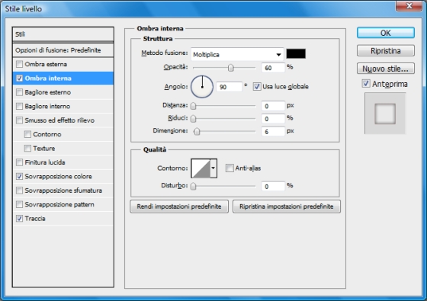Click the Angolo value field showing 90
Image resolution: width=427 pixels, height=301 pixels.
pyautogui.click(x=229, y=87)
